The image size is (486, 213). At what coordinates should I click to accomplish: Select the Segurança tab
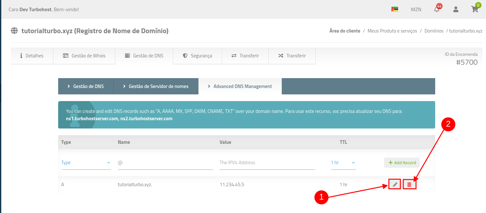[x=197, y=56]
